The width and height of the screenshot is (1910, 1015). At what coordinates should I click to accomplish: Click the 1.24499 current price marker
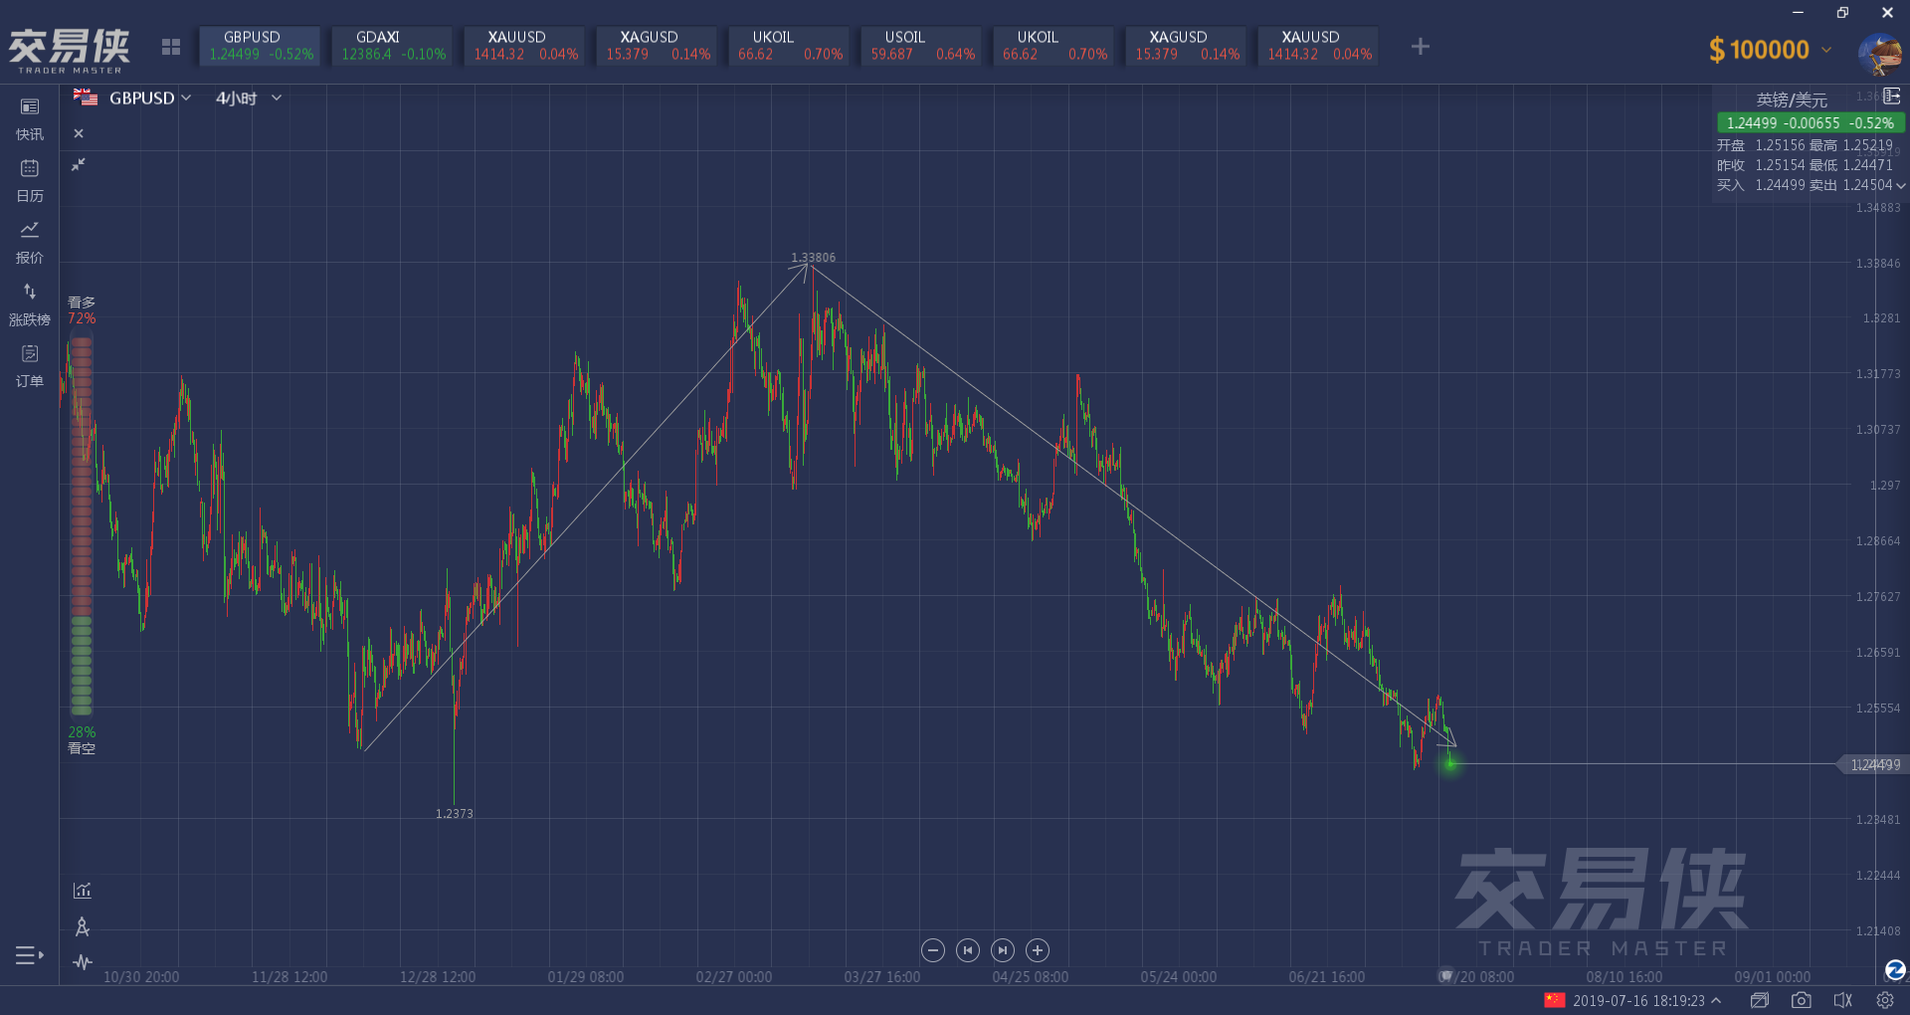point(1873,764)
